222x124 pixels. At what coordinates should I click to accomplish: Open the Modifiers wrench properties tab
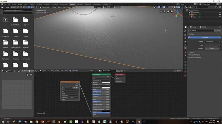pos(185,55)
